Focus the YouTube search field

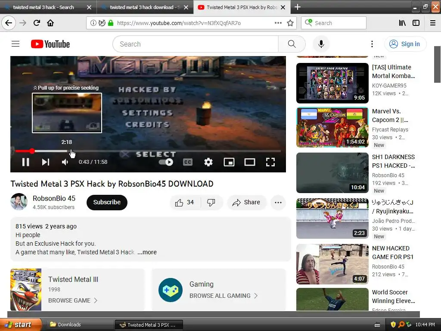coord(196,44)
